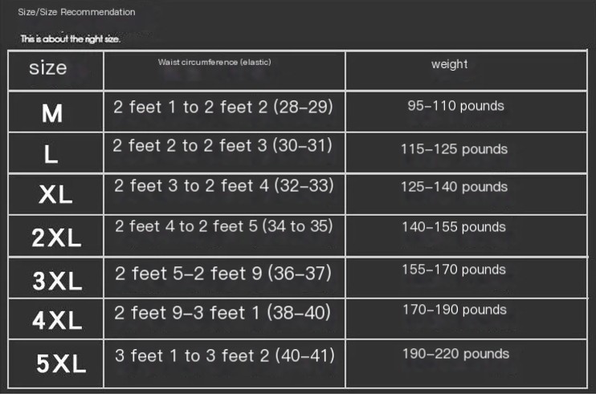Click the waist cell reading "(28–29)"
The image size is (596, 394).
tap(222, 107)
